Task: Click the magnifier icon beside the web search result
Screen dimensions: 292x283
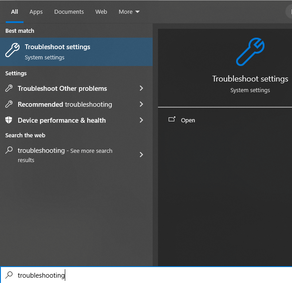Action: 9,151
